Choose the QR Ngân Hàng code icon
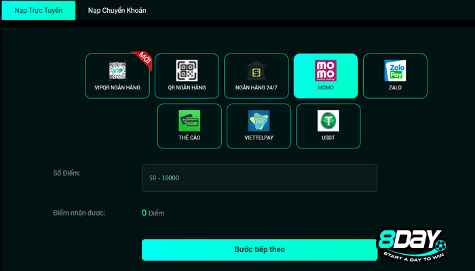The height and width of the screenshot is (271, 475). point(187,70)
